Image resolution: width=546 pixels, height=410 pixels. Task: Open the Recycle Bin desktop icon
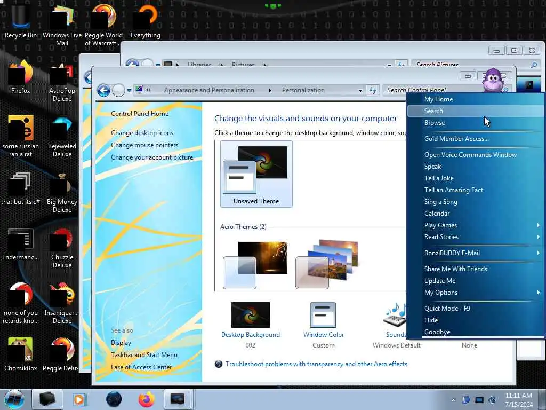[21, 21]
